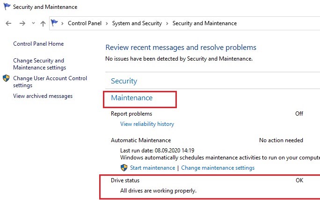Click the shield icon beside Start maintenance
Screen dimensions: 320x200
pos(124,168)
